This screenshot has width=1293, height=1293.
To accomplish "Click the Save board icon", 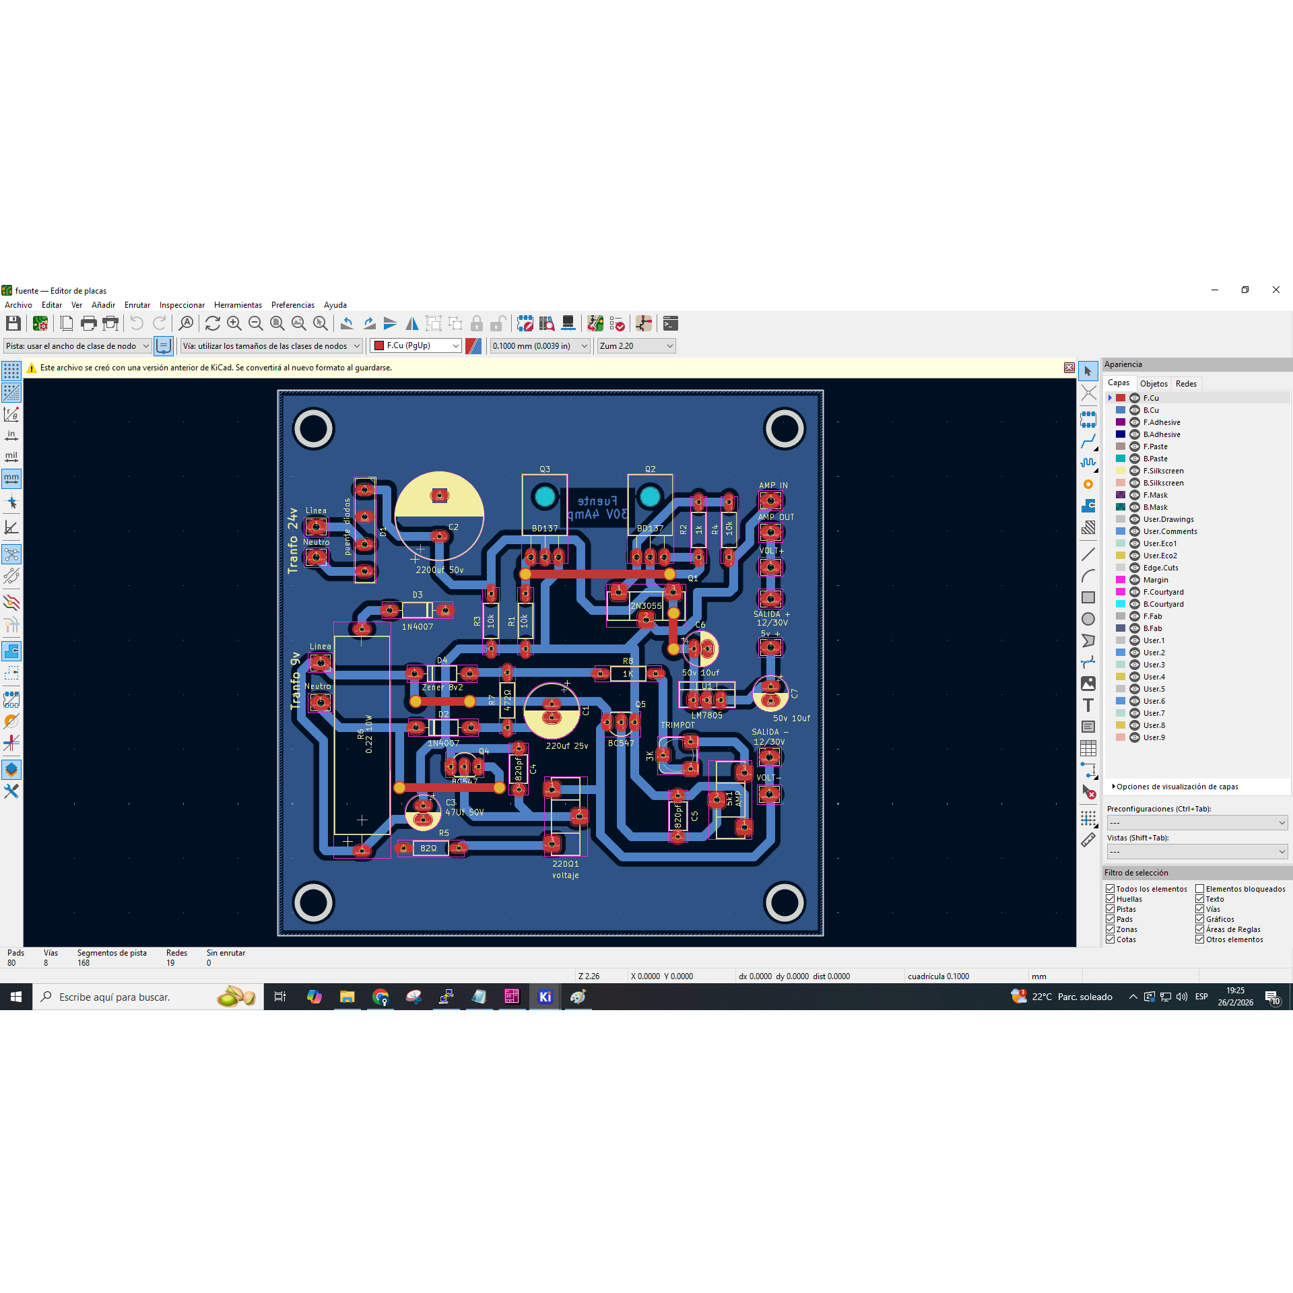I will [13, 324].
